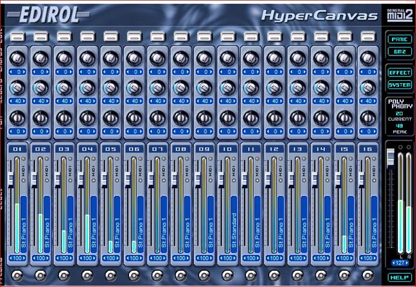Click the Chorus knob on channel 10

click(x=228, y=58)
